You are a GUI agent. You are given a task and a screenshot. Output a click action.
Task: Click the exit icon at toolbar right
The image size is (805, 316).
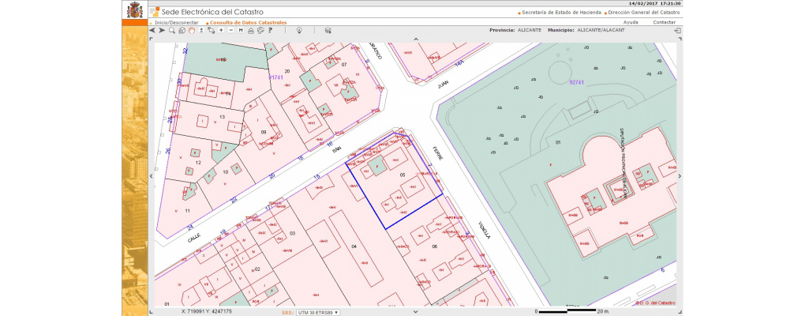pos(677,30)
